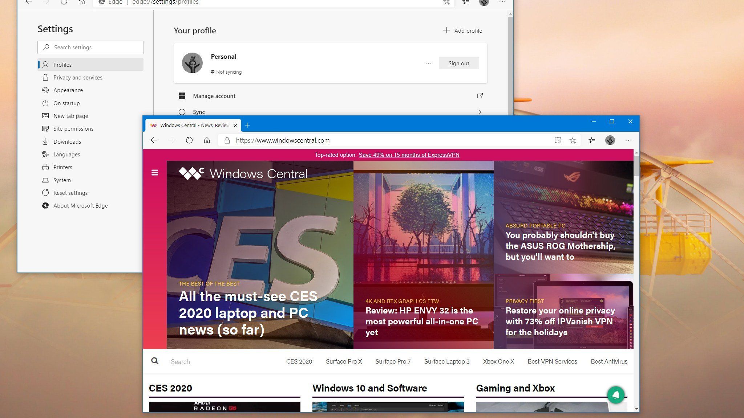Open the Windows Central hamburger menu

155,173
